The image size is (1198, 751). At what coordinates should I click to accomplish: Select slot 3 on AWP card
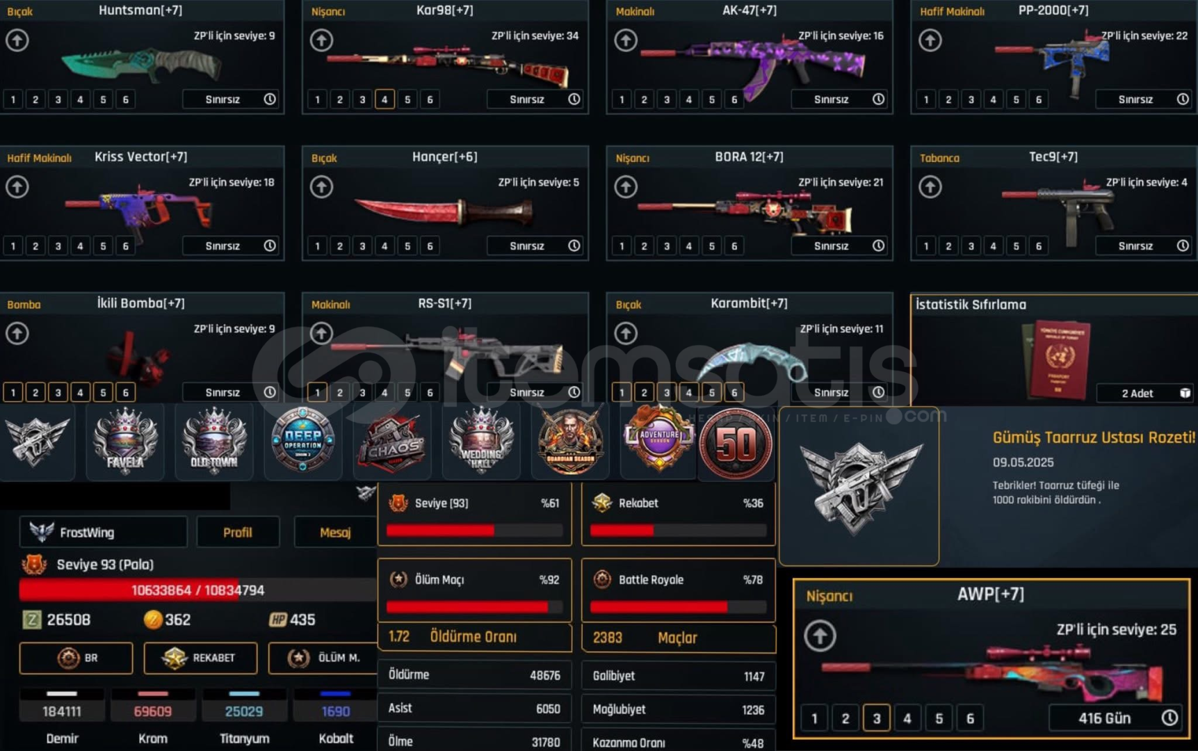pos(876,718)
